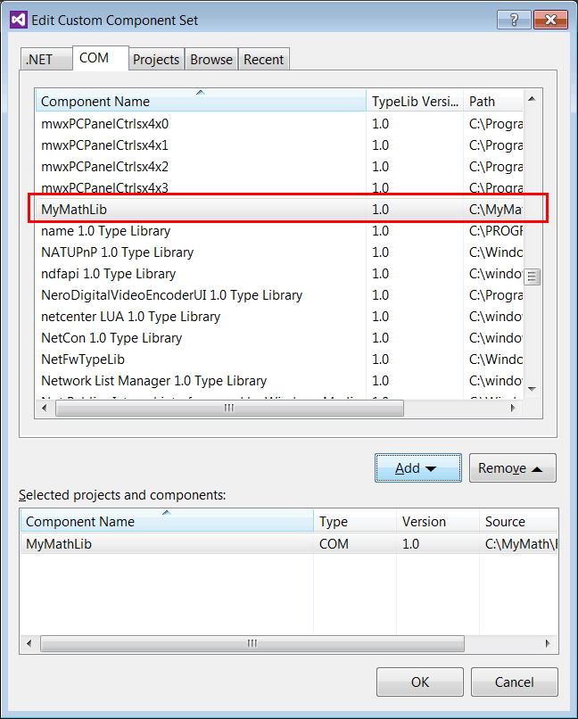The width and height of the screenshot is (578, 719).
Task: Click the Remove button
Action: click(x=513, y=467)
